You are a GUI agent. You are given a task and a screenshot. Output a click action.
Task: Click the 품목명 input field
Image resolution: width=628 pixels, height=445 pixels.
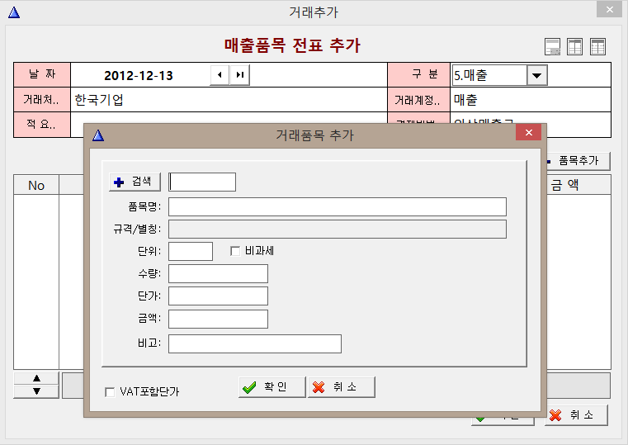tap(338, 206)
